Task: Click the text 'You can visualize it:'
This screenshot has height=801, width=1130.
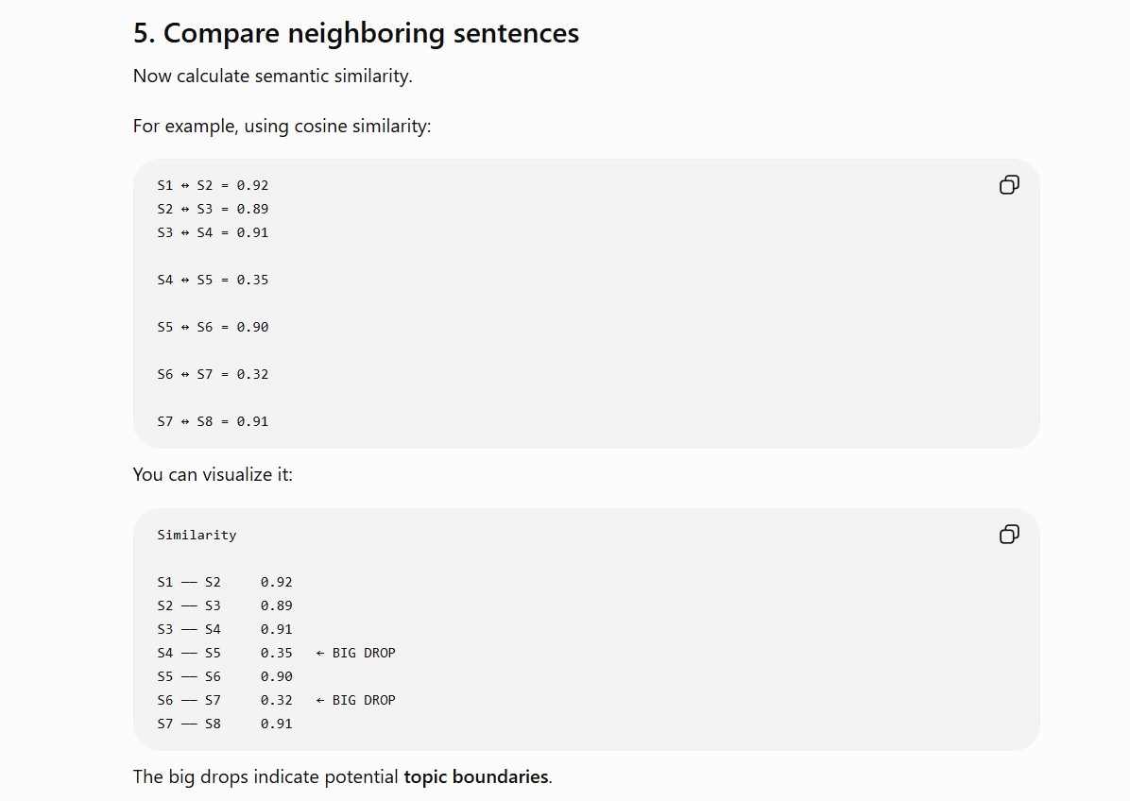Action: click(x=213, y=475)
